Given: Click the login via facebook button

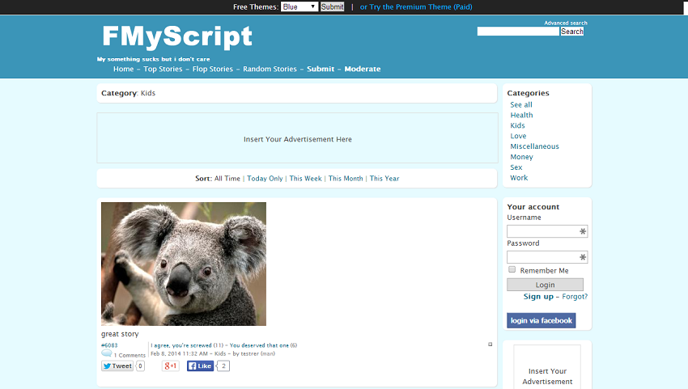Looking at the screenshot, I should tap(541, 320).
